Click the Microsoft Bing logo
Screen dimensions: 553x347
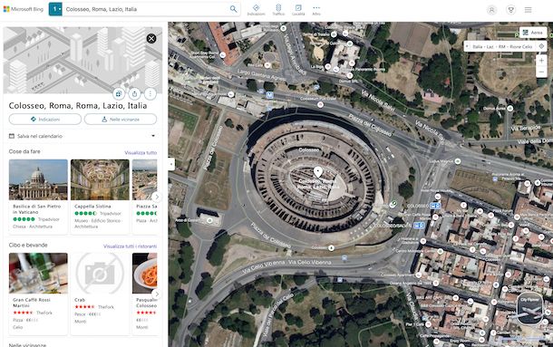[24, 9]
